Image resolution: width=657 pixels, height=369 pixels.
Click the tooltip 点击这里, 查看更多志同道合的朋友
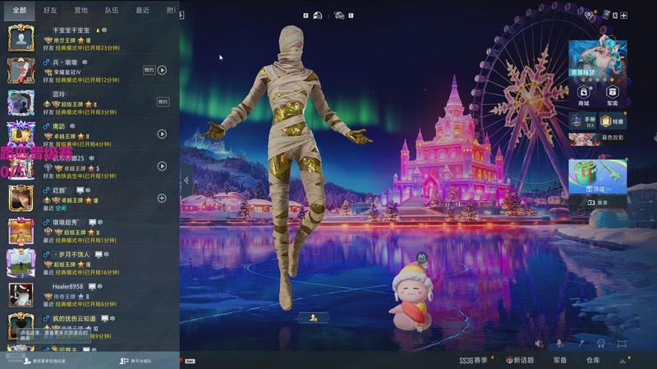[54, 335]
